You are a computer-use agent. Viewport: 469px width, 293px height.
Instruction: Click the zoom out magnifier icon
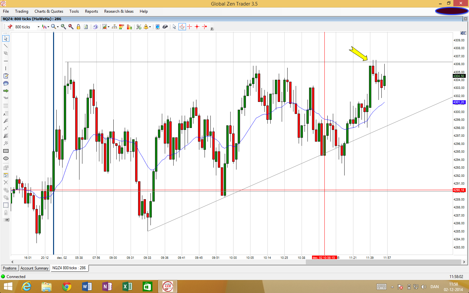71,27
